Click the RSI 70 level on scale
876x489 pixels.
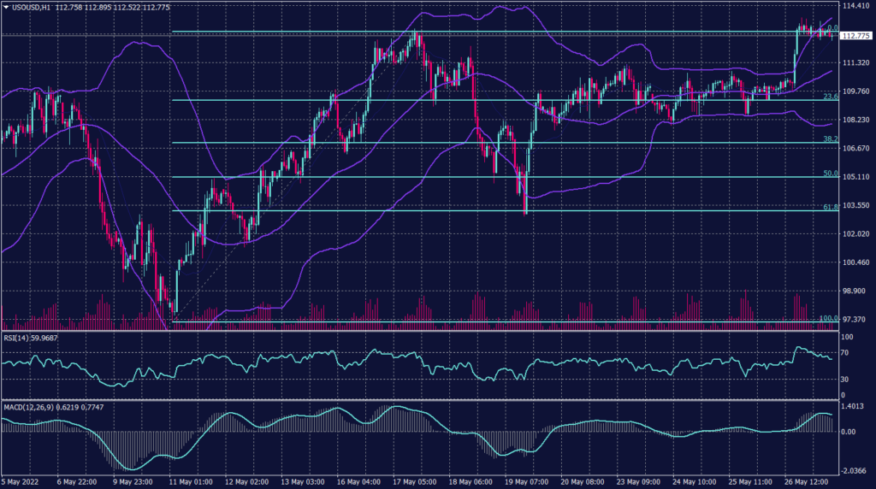click(846, 351)
